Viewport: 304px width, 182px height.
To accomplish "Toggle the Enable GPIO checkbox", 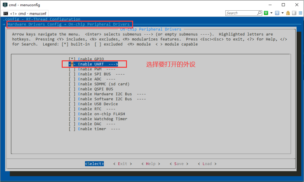I will [x=72, y=59].
